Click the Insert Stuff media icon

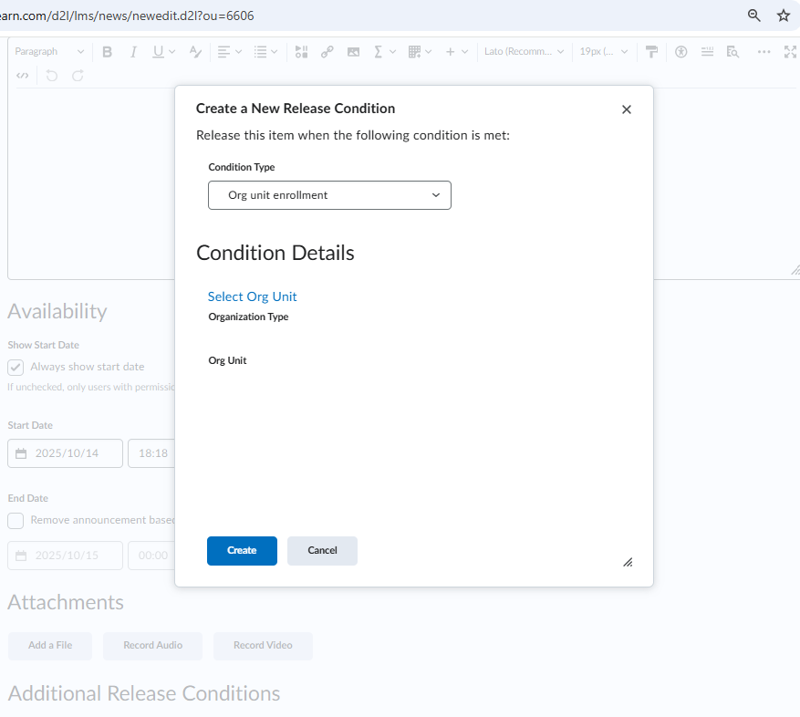pos(302,52)
